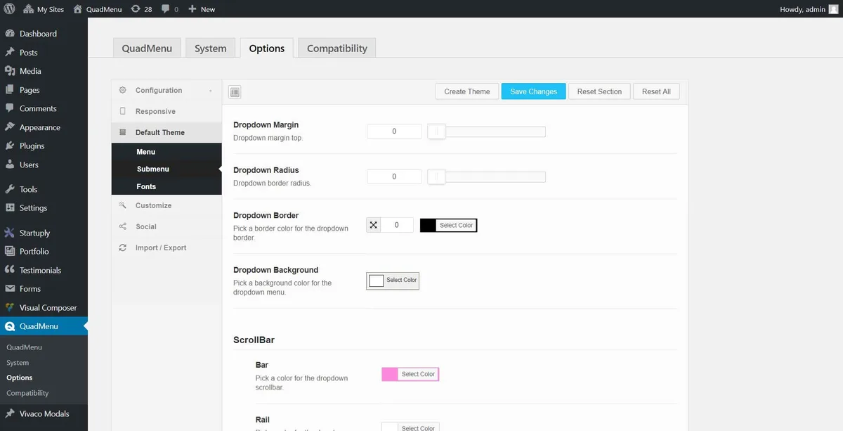This screenshot has height=431, width=843.
Task: Click the Comments icon in sidebar
Action: [x=10, y=108]
